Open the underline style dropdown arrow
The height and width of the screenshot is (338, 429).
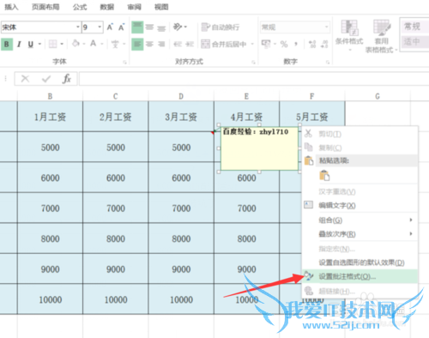39,44
